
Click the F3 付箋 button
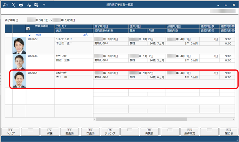pos(50,132)
